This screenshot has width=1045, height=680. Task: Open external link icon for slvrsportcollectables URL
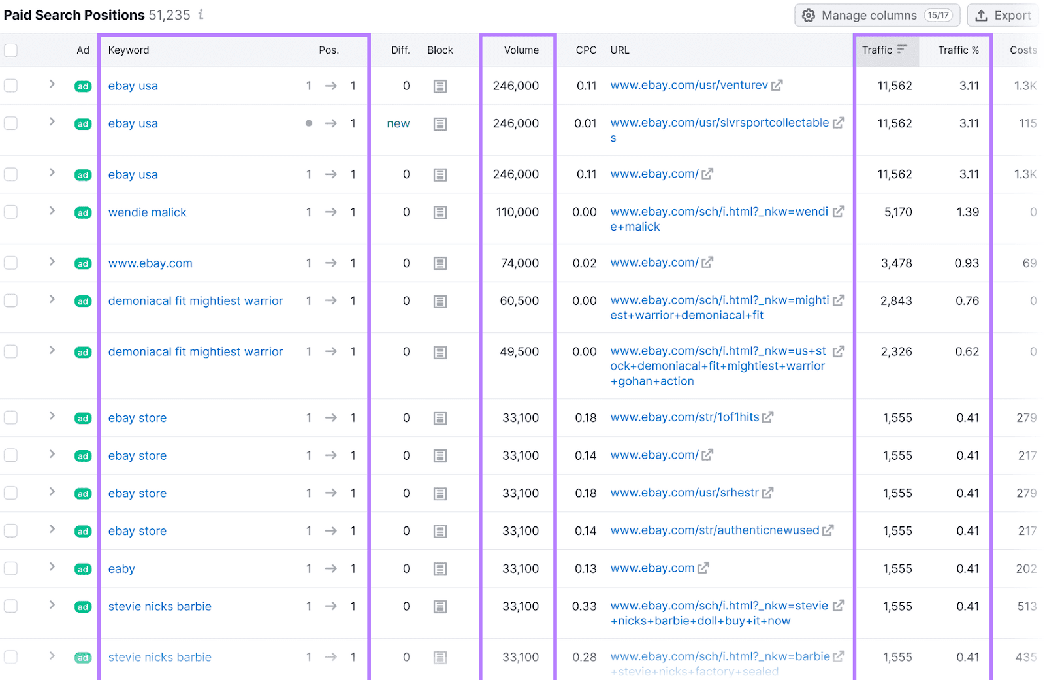839,123
